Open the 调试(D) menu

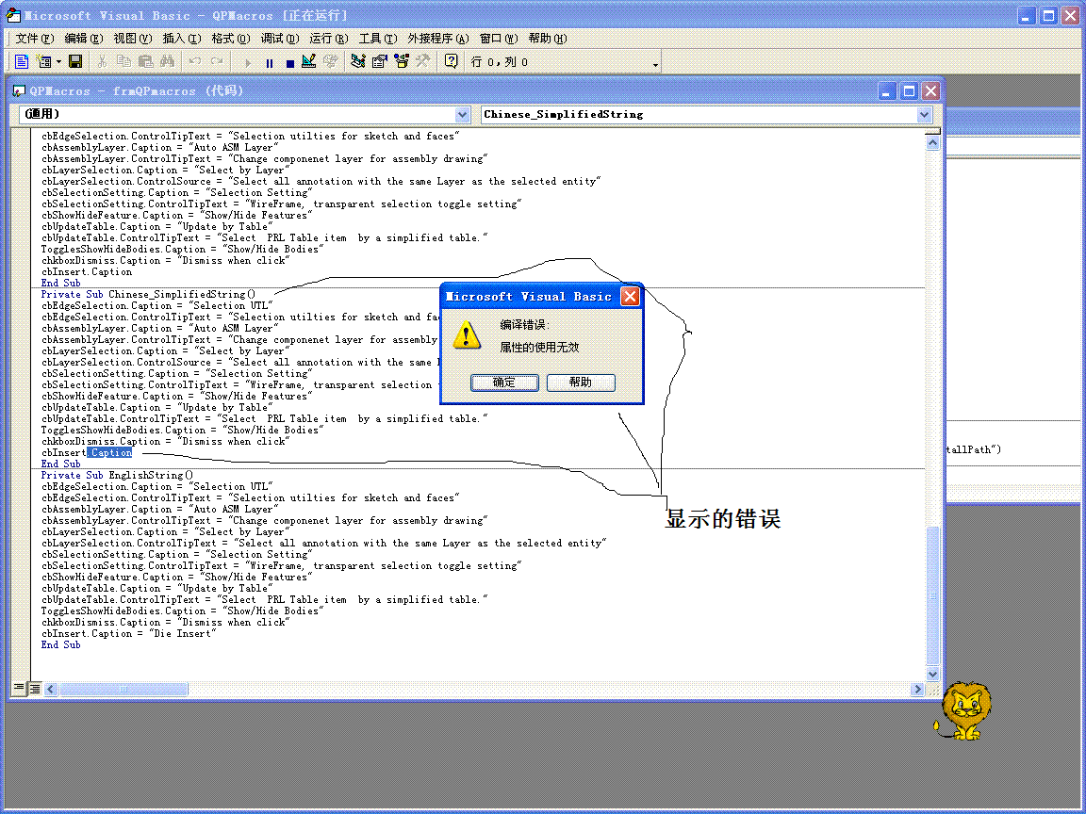click(280, 39)
